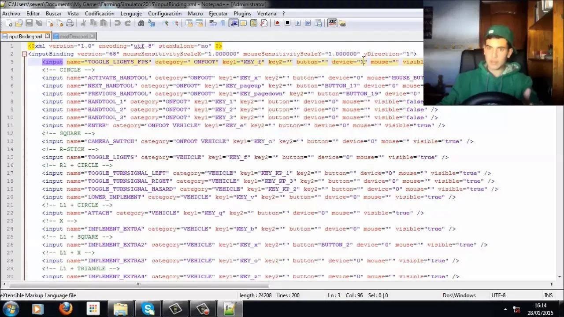Image resolution: width=564 pixels, height=317 pixels.
Task: Open the Ejecutar menu
Action: 218,14
